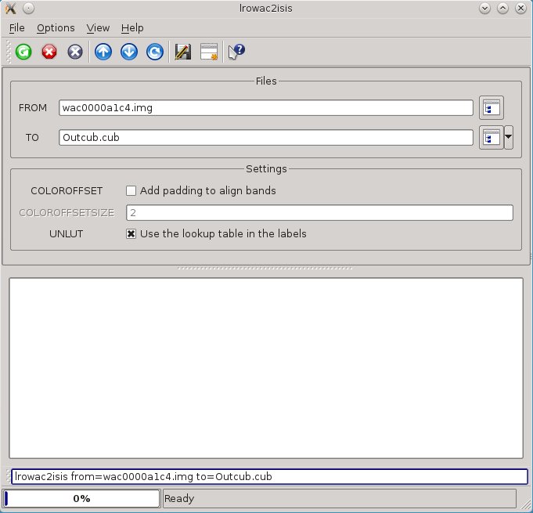
Task: Uncheck UNLUT lookup table checkbox
Action: (x=131, y=233)
